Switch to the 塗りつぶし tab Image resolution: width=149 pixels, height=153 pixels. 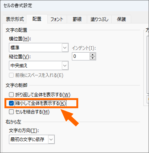click(x=99, y=19)
